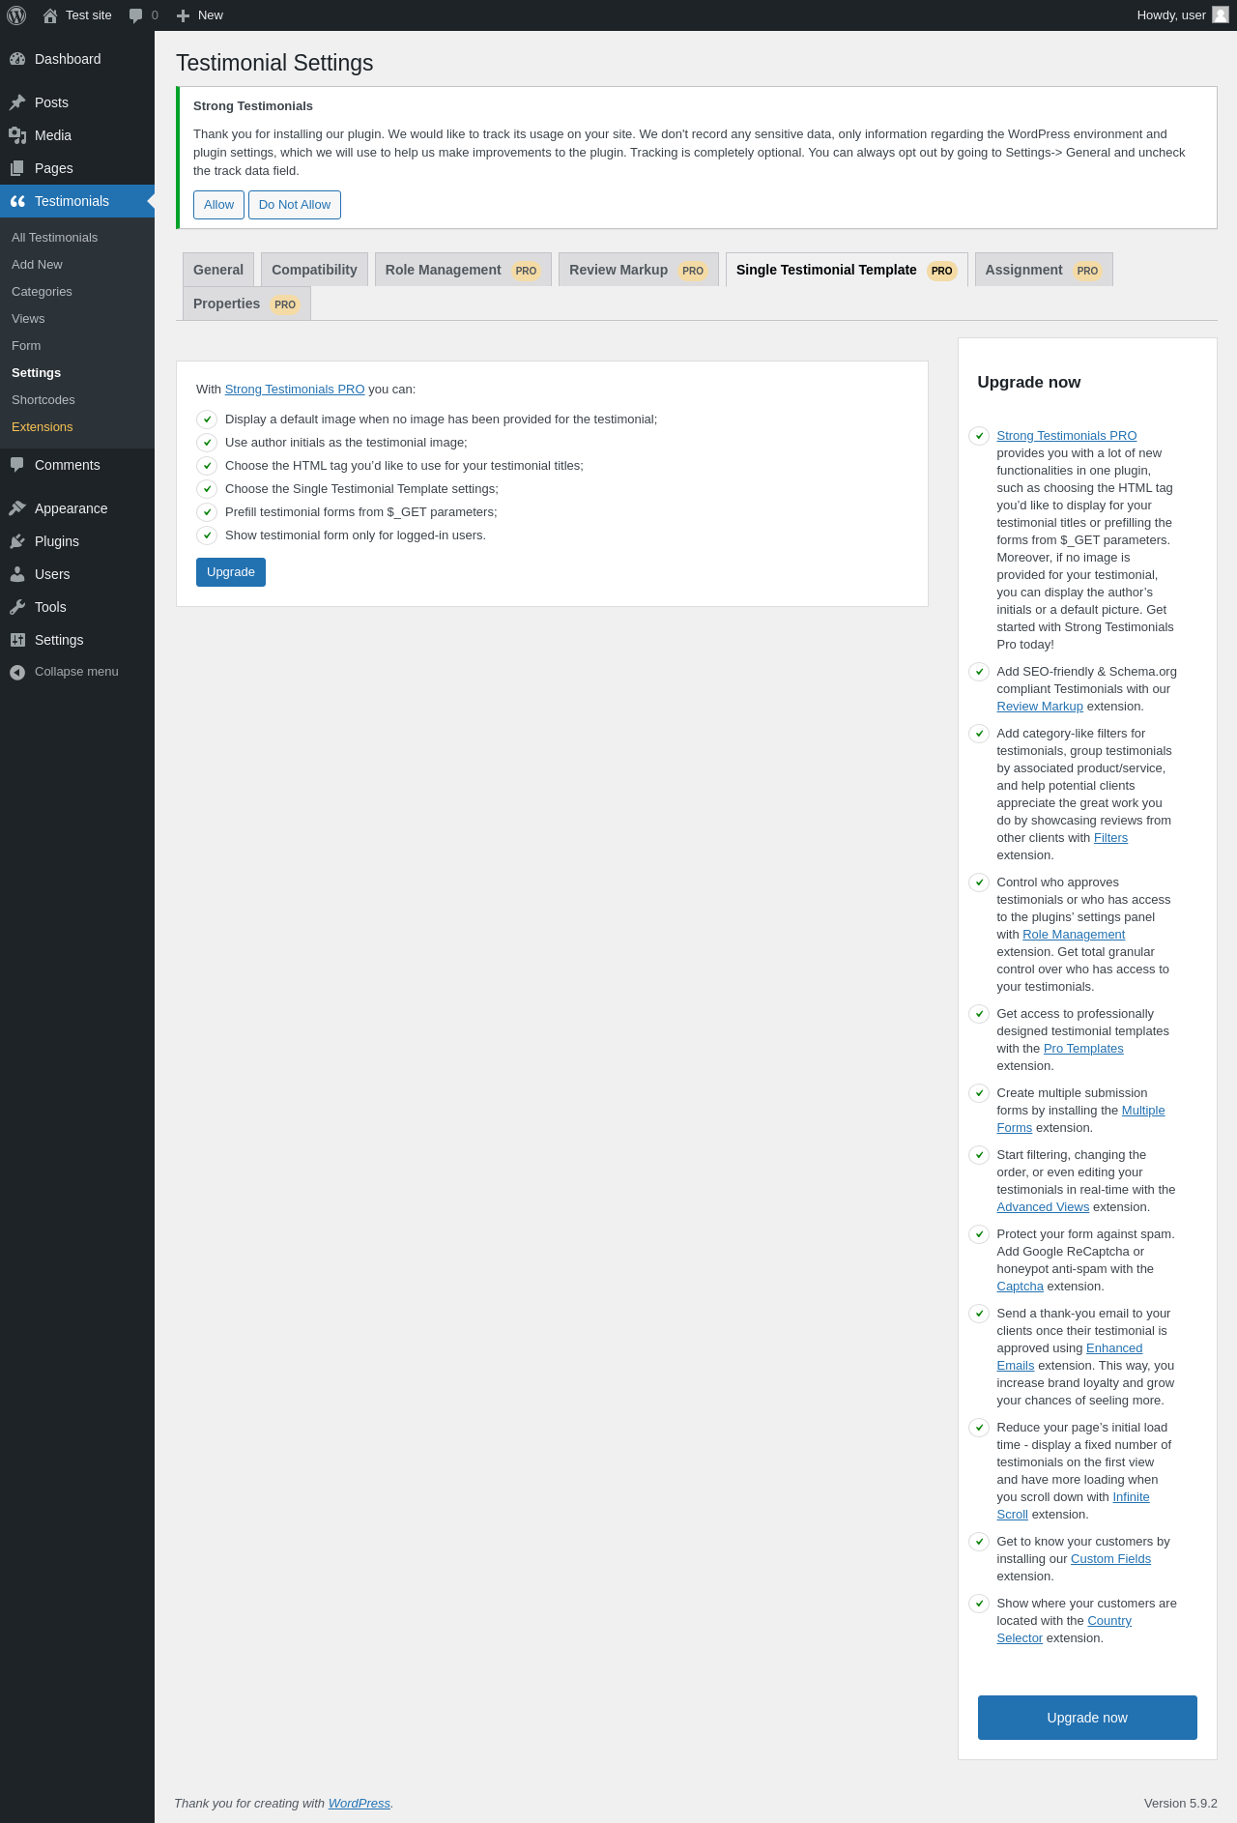Open the comments bubble icon in admin bar

tap(135, 15)
